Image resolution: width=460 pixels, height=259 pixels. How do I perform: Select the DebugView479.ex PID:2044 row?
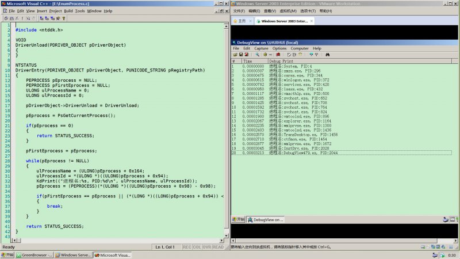coord(341,153)
